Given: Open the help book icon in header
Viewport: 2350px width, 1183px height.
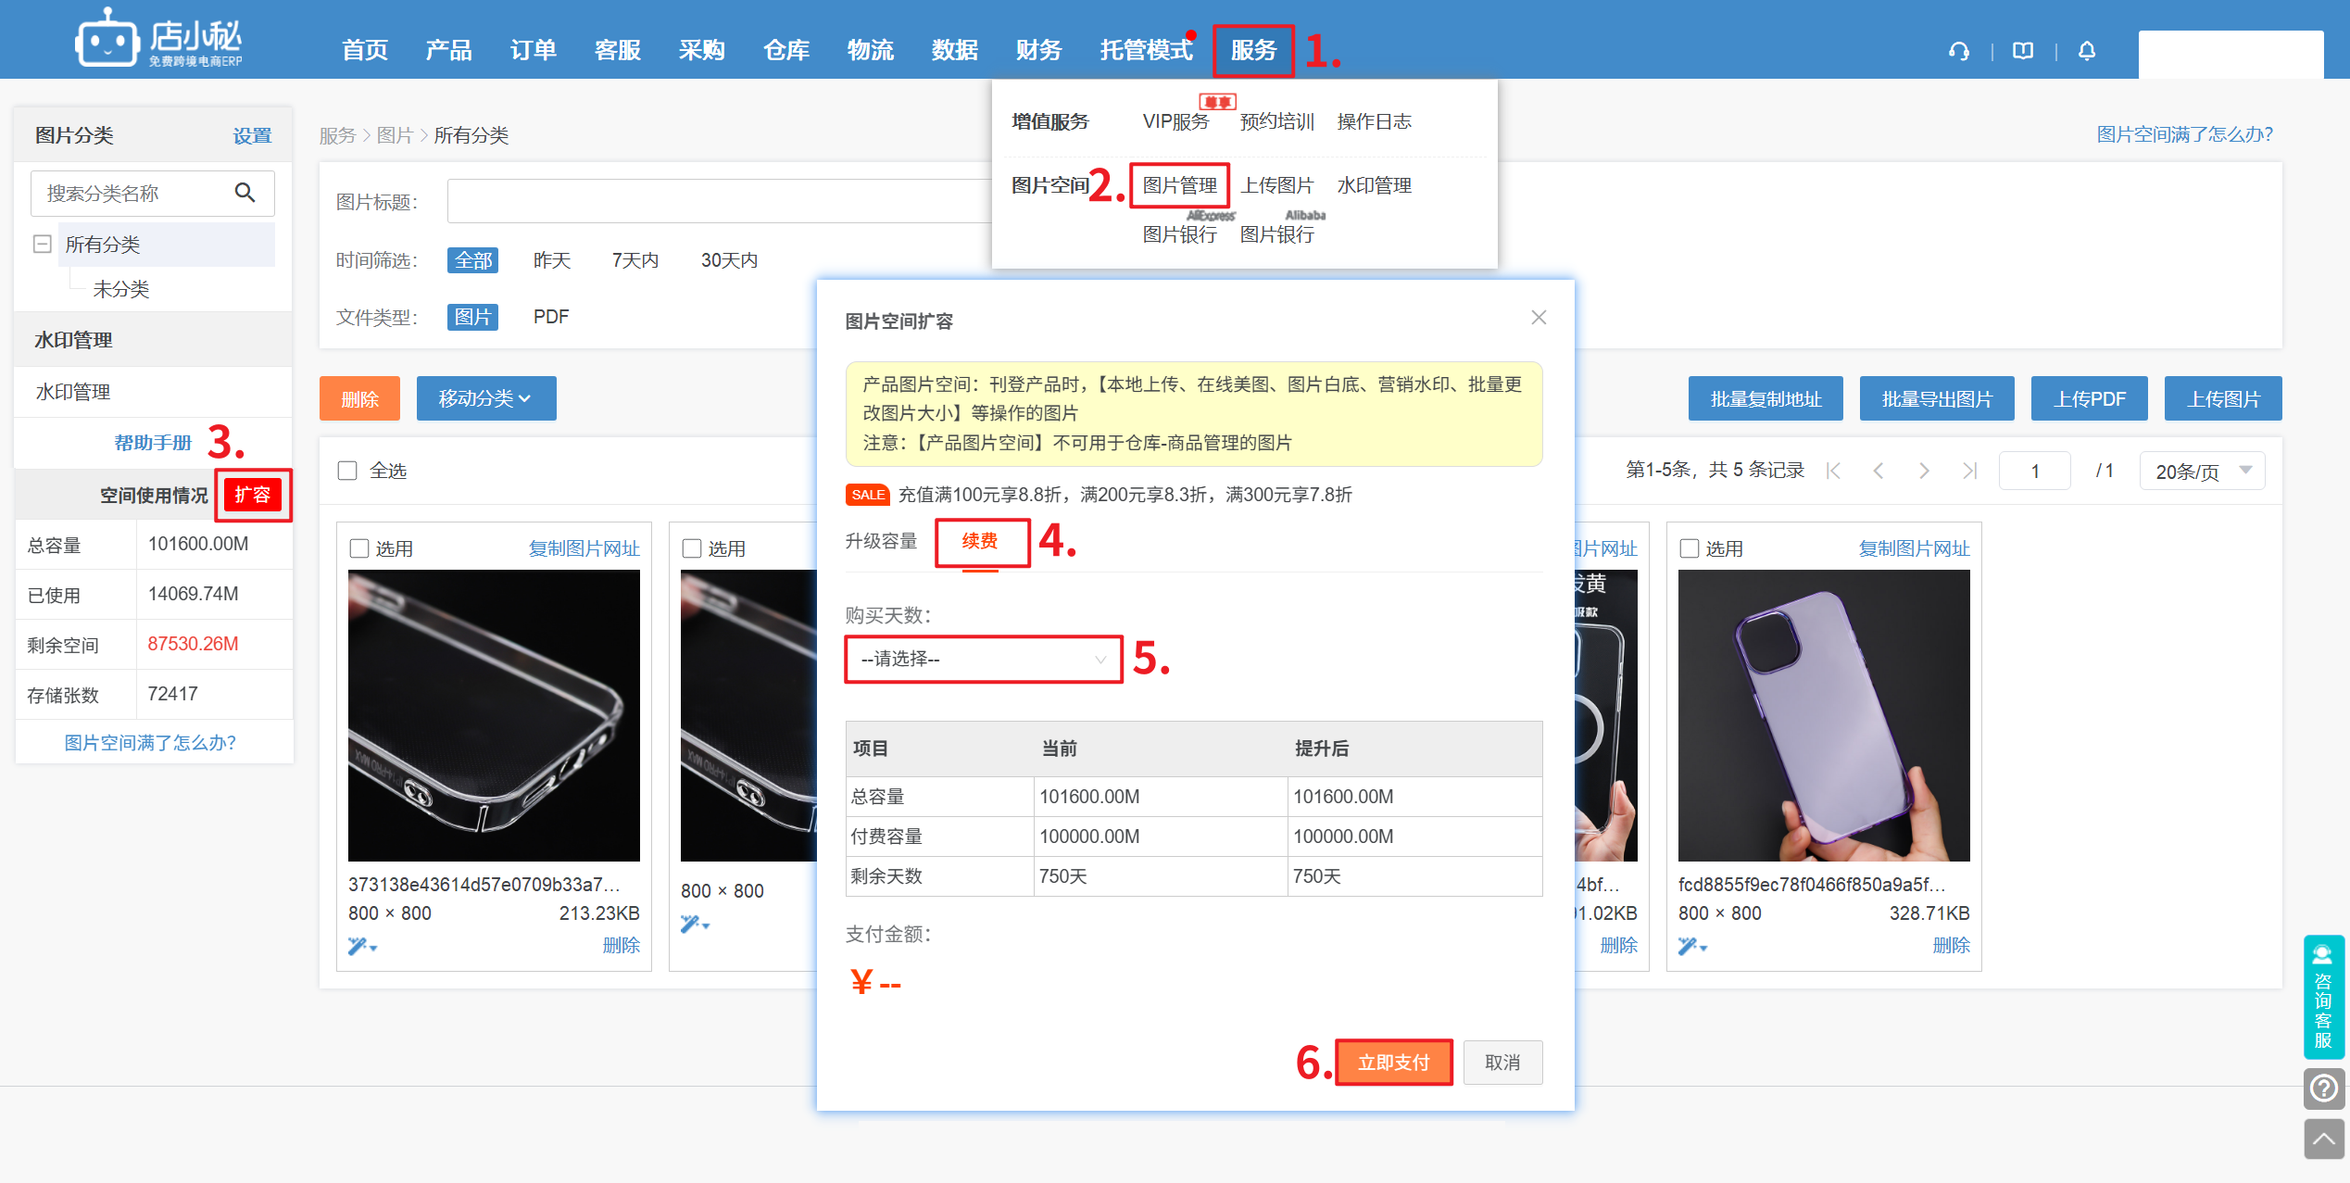Looking at the screenshot, I should click(x=2023, y=51).
